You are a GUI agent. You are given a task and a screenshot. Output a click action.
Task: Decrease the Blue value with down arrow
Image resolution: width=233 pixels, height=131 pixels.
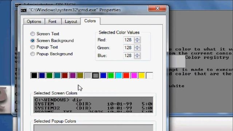coord(137,57)
